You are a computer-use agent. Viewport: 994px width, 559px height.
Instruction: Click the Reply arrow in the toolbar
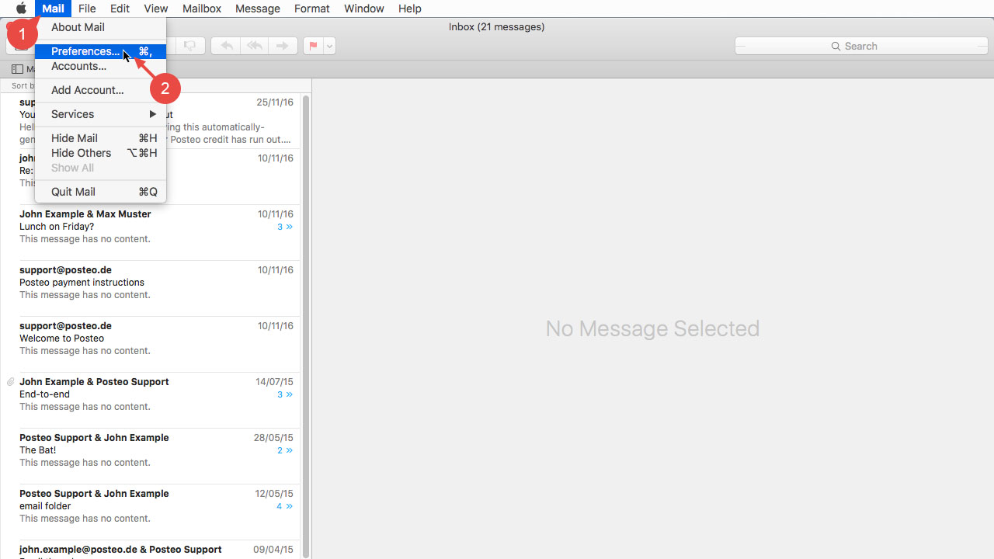pos(226,45)
